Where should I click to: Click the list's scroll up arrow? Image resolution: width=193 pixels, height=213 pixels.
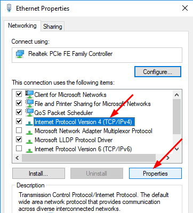click(x=176, y=95)
